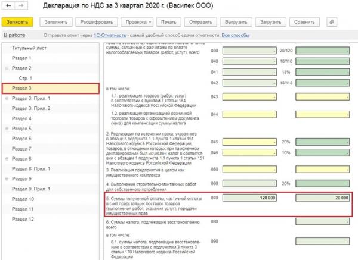The height and width of the screenshot is (260, 358).
Task: Click line 030 tax base field
Action: (249, 51)
